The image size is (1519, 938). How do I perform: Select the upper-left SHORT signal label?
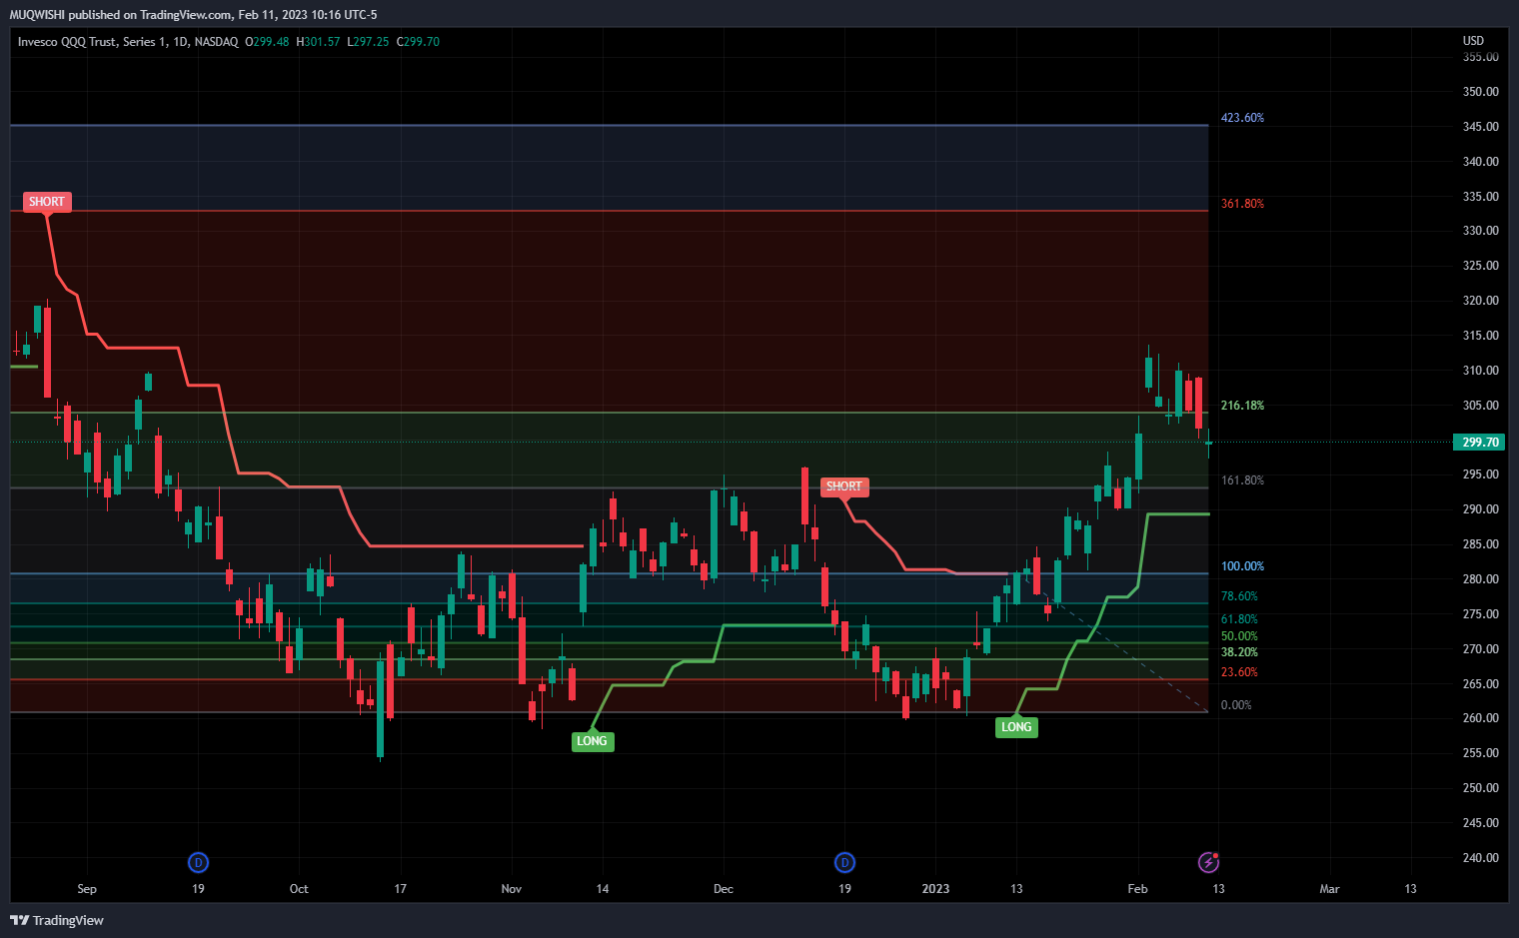click(x=46, y=202)
